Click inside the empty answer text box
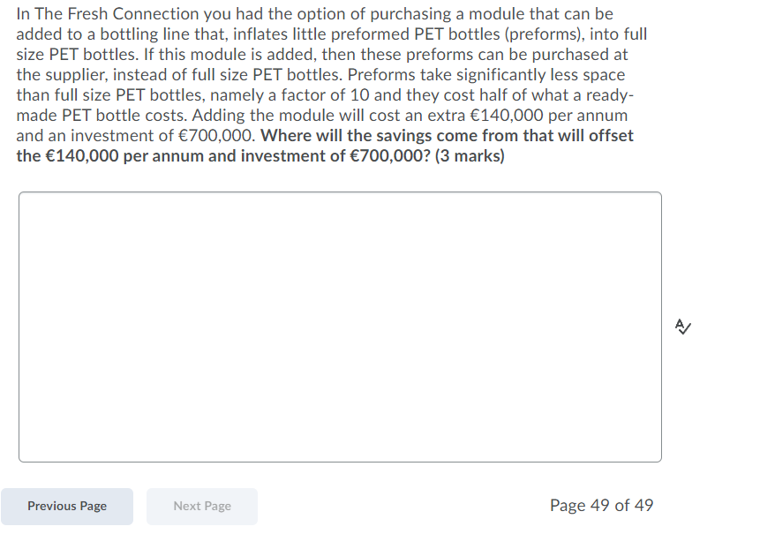 click(x=340, y=327)
